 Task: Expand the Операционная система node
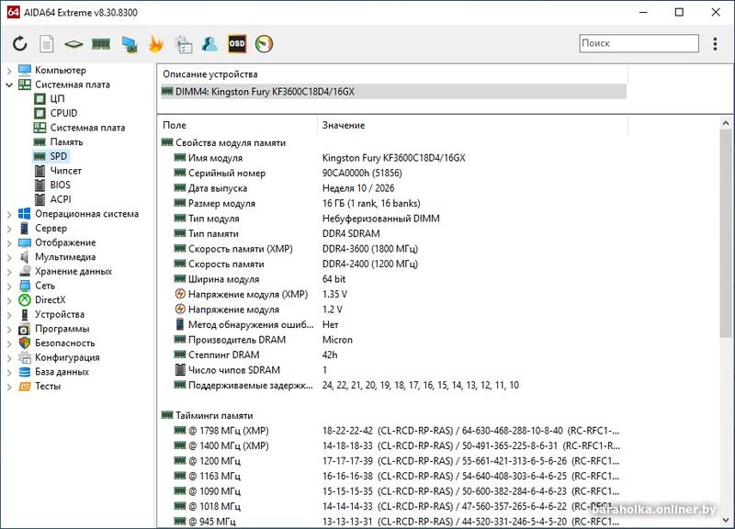point(9,215)
